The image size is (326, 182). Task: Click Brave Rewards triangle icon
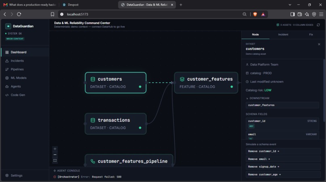click(x=263, y=14)
